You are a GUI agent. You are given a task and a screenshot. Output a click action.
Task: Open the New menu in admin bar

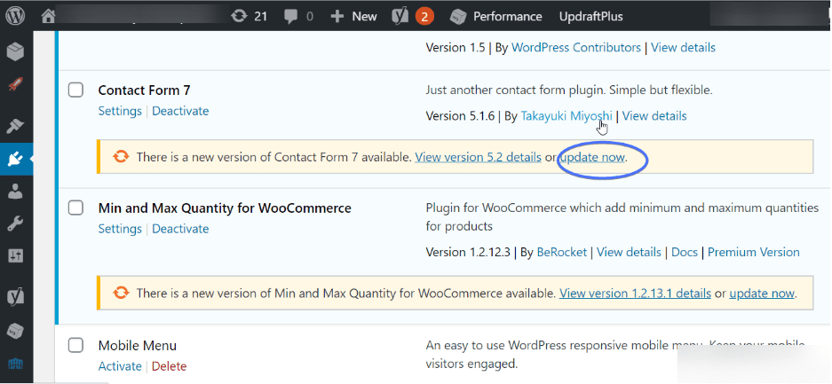pos(365,17)
